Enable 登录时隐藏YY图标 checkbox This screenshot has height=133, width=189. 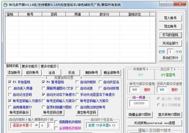tap(43, 107)
